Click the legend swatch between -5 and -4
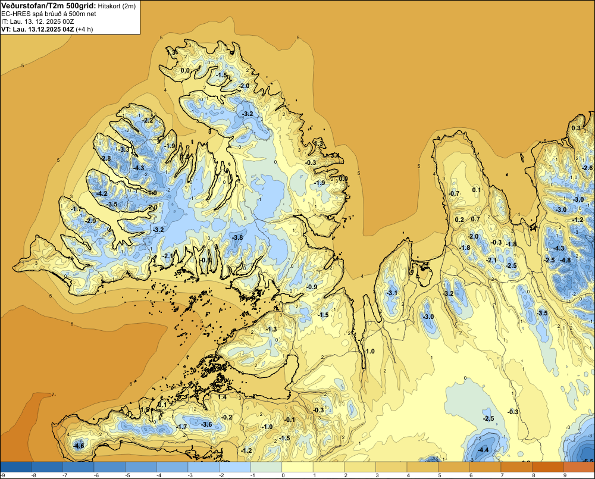 tap(141, 467)
